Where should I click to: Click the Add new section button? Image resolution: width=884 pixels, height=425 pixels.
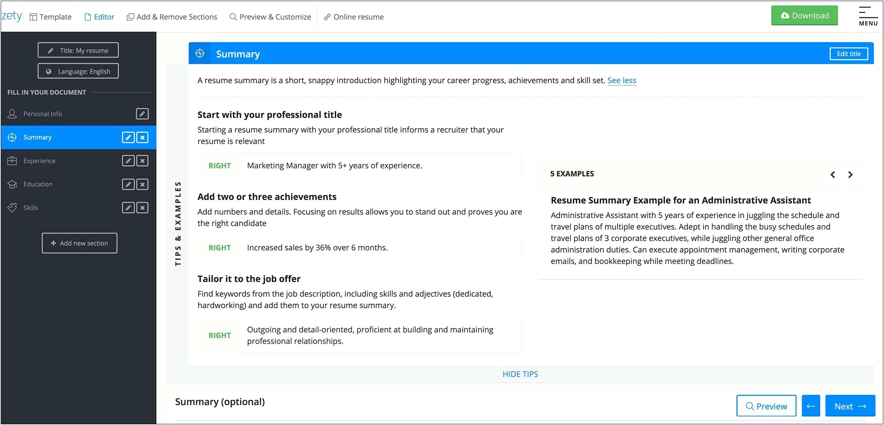click(x=79, y=243)
